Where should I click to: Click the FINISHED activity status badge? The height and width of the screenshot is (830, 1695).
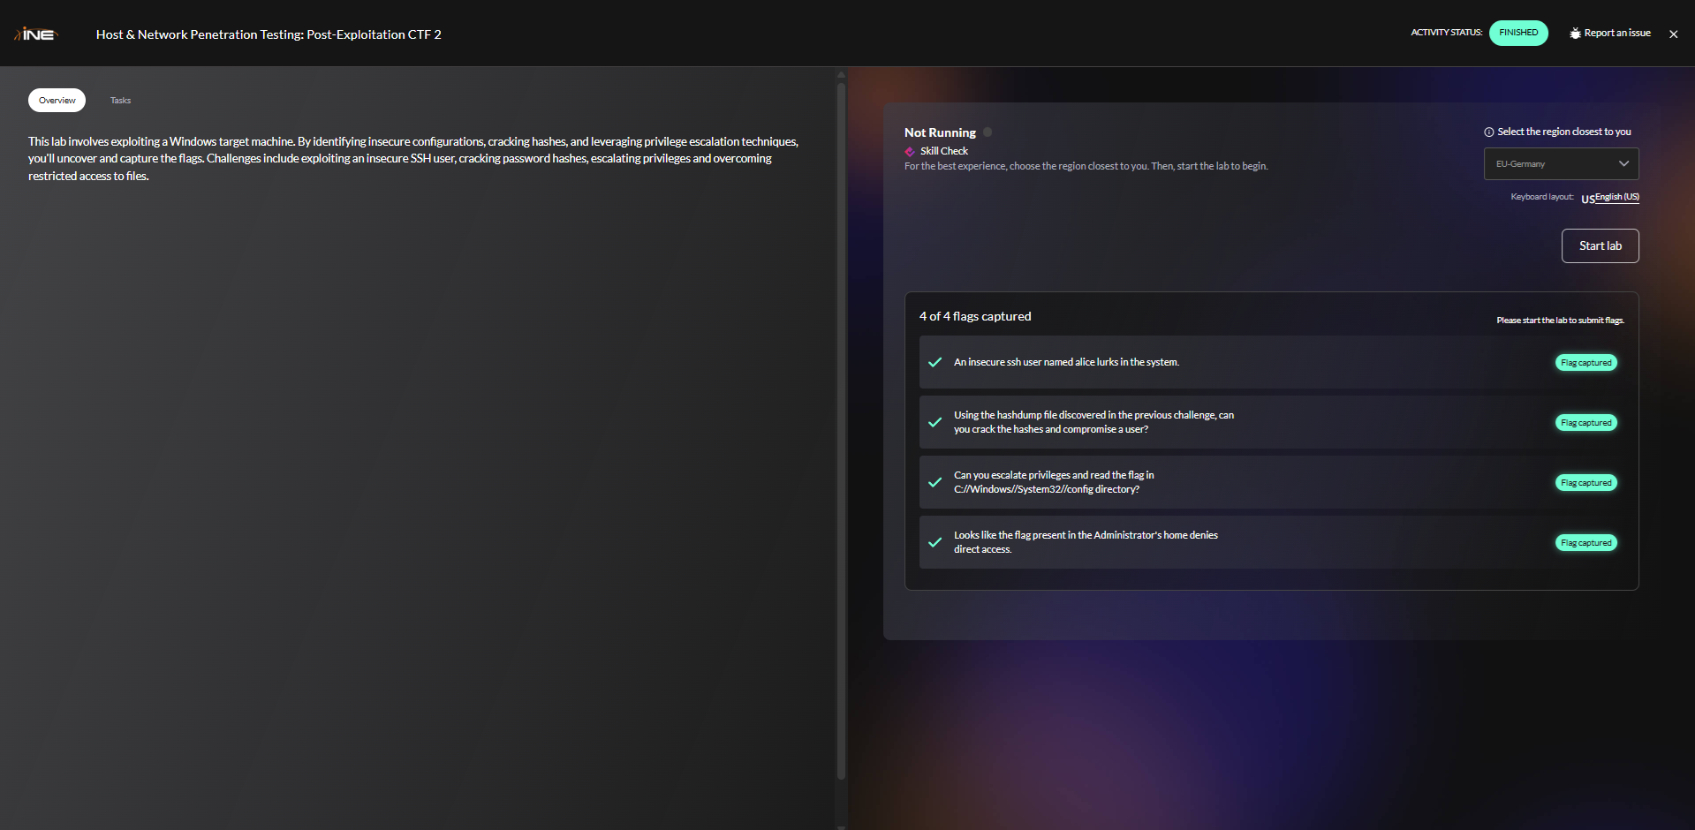point(1517,33)
